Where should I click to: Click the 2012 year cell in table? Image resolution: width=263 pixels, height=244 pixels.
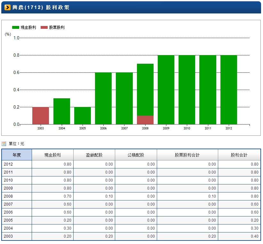(x=17, y=164)
